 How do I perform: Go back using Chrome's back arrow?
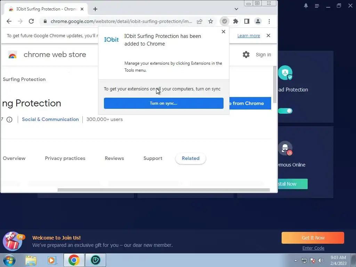coord(9,21)
